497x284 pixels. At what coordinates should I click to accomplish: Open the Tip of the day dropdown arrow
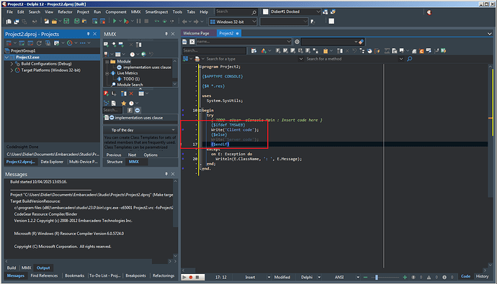[x=173, y=130]
